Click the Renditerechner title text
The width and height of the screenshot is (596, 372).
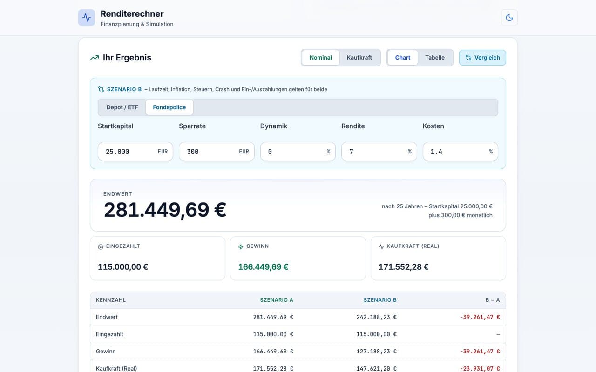pyautogui.click(x=132, y=14)
